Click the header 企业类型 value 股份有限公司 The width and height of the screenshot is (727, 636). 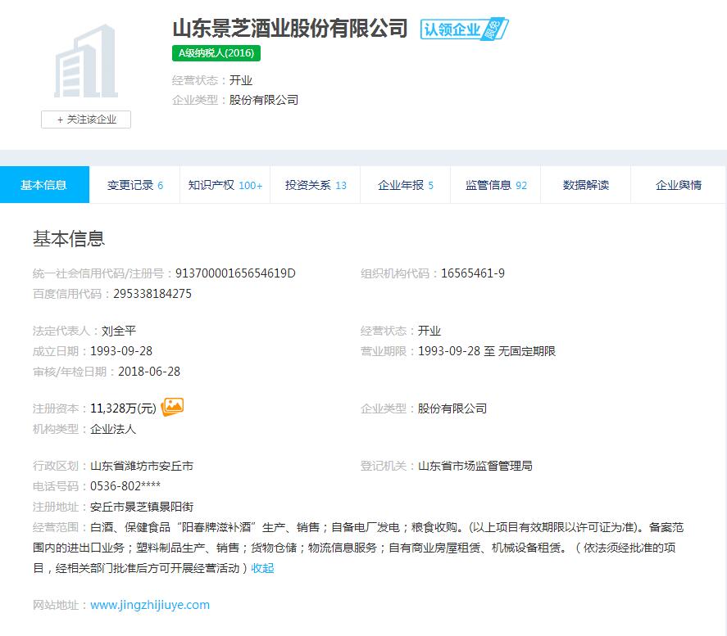[263, 100]
